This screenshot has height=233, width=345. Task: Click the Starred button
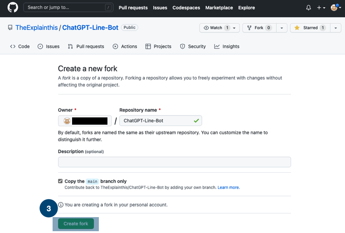coord(310,28)
